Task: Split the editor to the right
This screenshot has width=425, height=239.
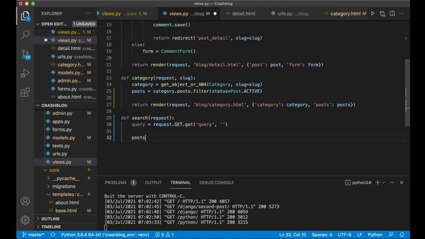Action: [x=392, y=13]
